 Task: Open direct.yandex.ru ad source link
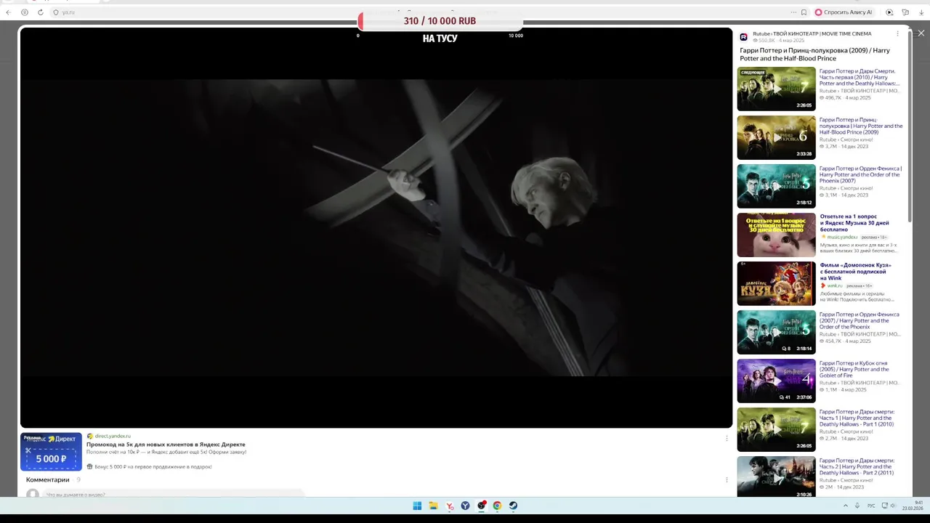(x=113, y=436)
